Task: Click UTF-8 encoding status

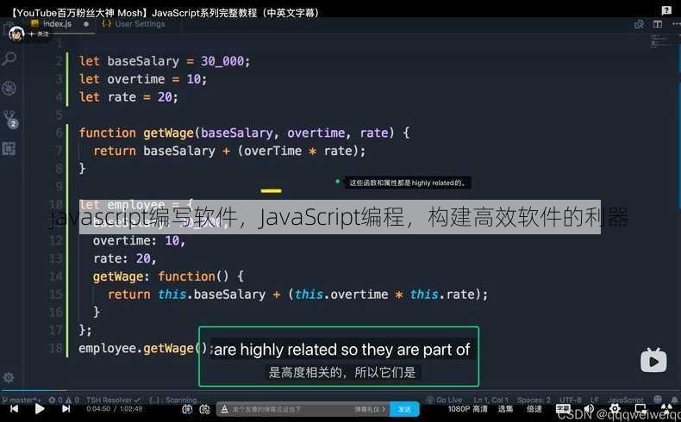Action: (x=570, y=400)
